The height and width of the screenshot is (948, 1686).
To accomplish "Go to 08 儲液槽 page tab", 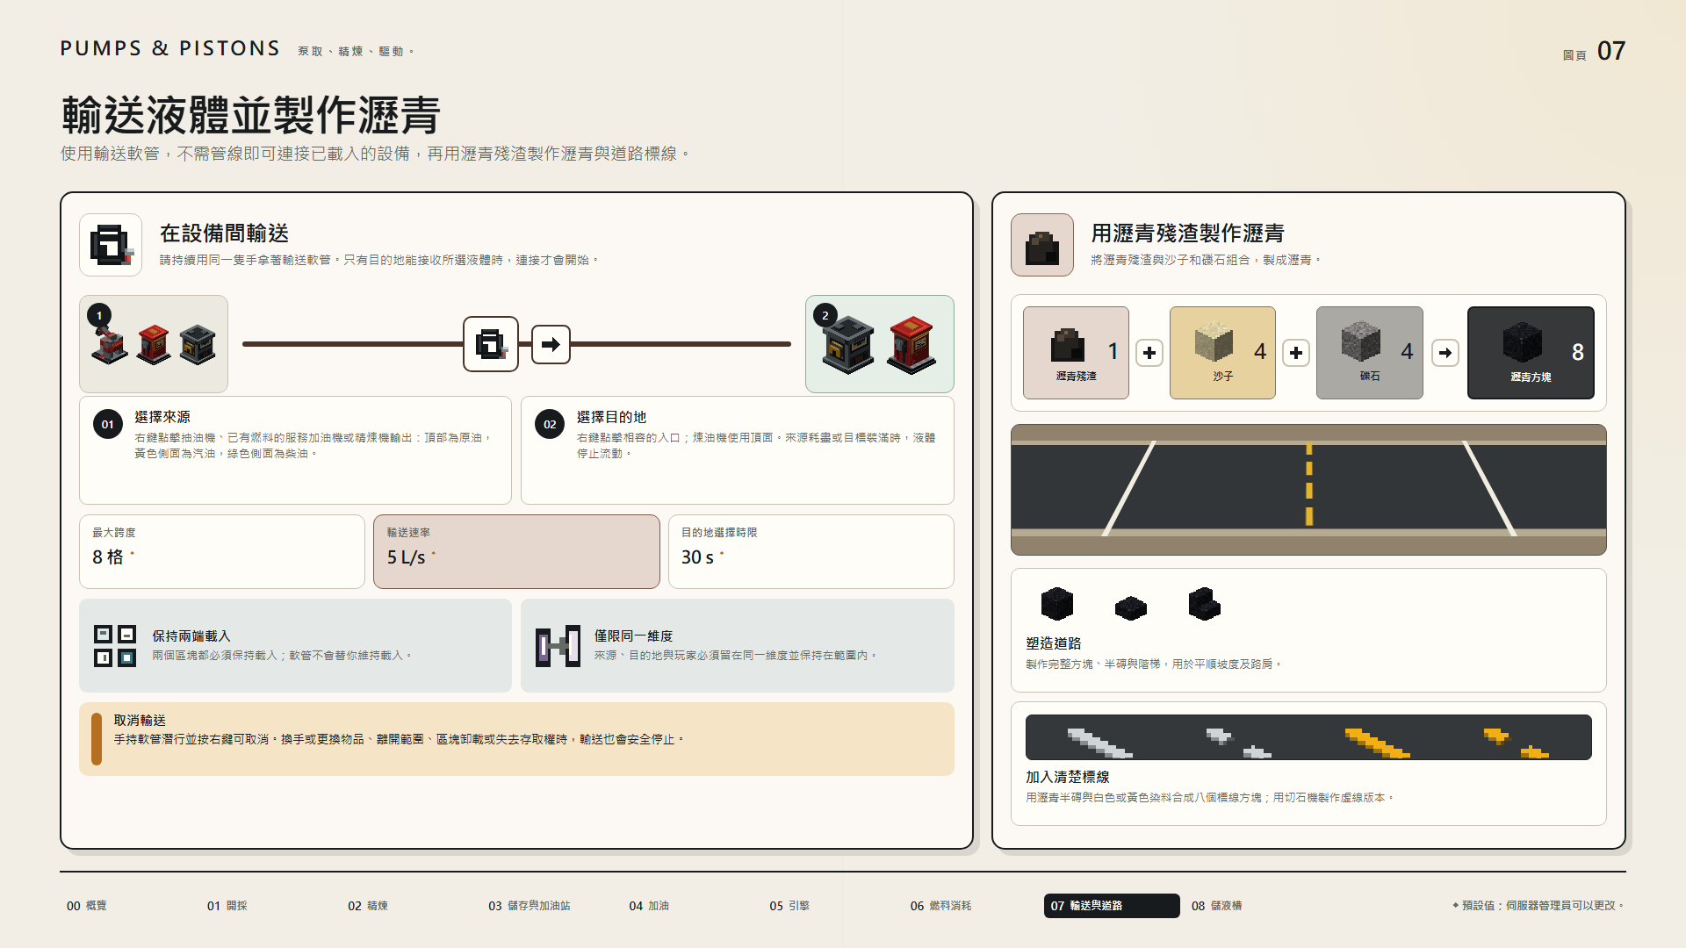I will tap(1217, 906).
